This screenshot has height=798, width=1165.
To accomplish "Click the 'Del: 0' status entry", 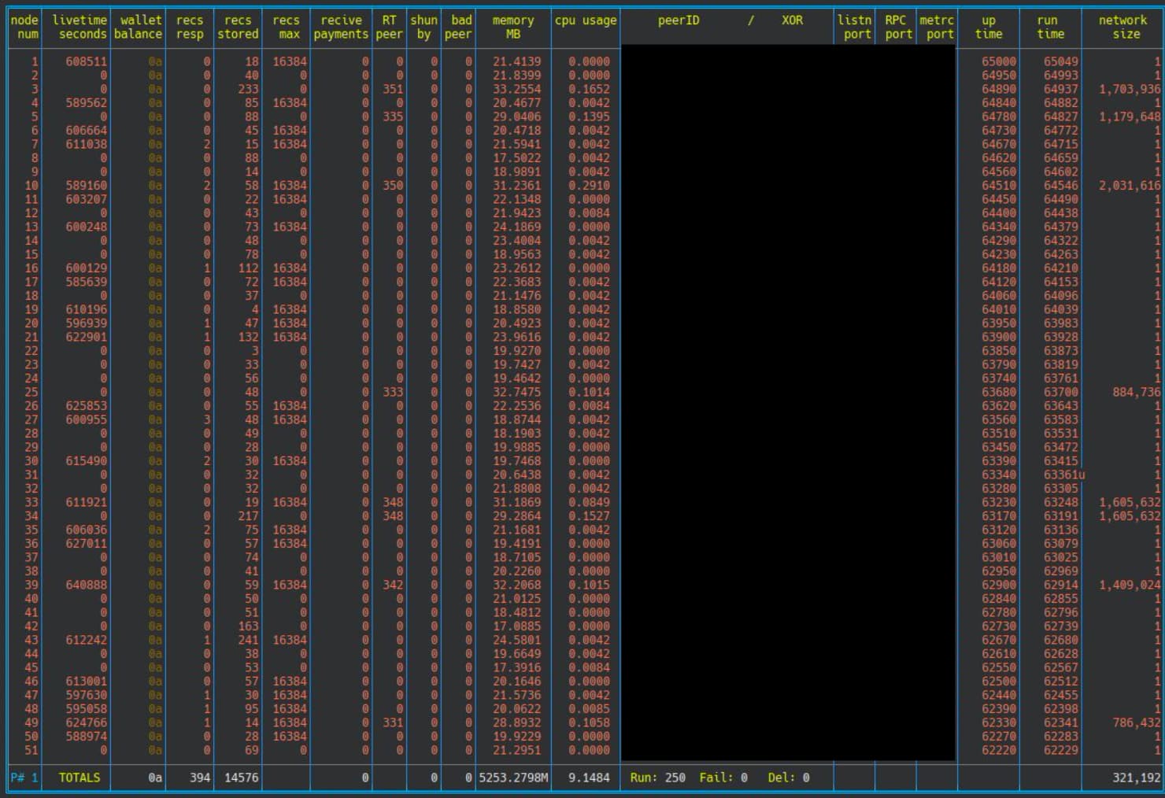I will 788,778.
